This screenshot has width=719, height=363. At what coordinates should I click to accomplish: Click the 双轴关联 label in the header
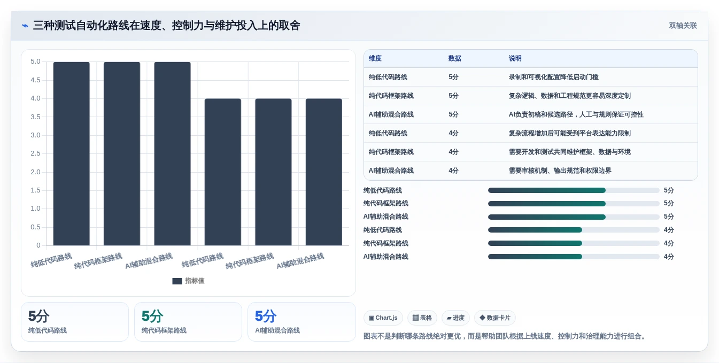pos(683,26)
